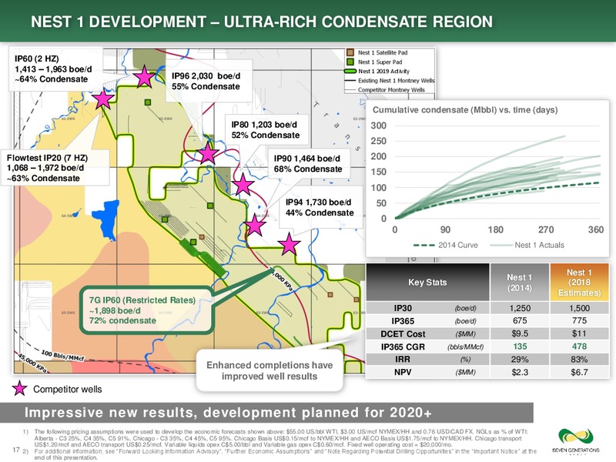Click the 'DCET Cost' row label
Viewport: 616px width, 462px height.
click(403, 334)
